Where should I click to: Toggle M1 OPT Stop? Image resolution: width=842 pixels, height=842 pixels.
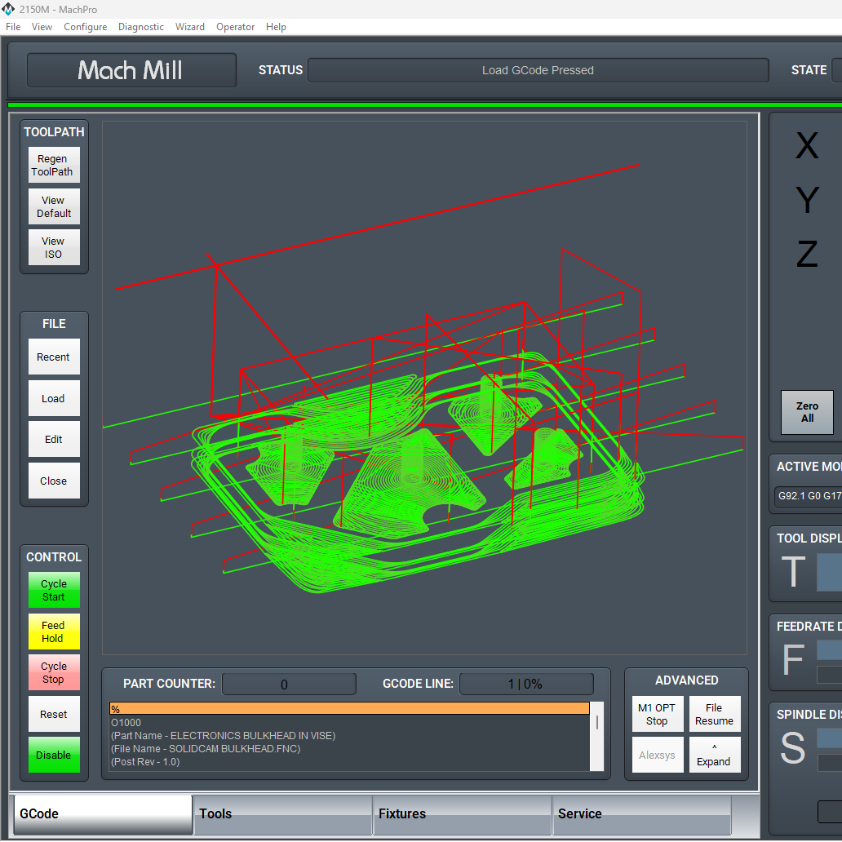point(658,714)
